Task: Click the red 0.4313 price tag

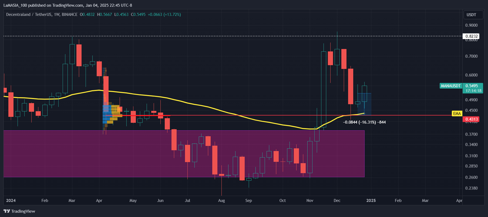Action: 472,119
